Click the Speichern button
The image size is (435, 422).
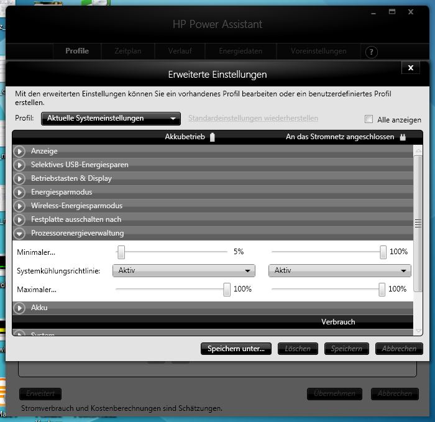point(347,349)
